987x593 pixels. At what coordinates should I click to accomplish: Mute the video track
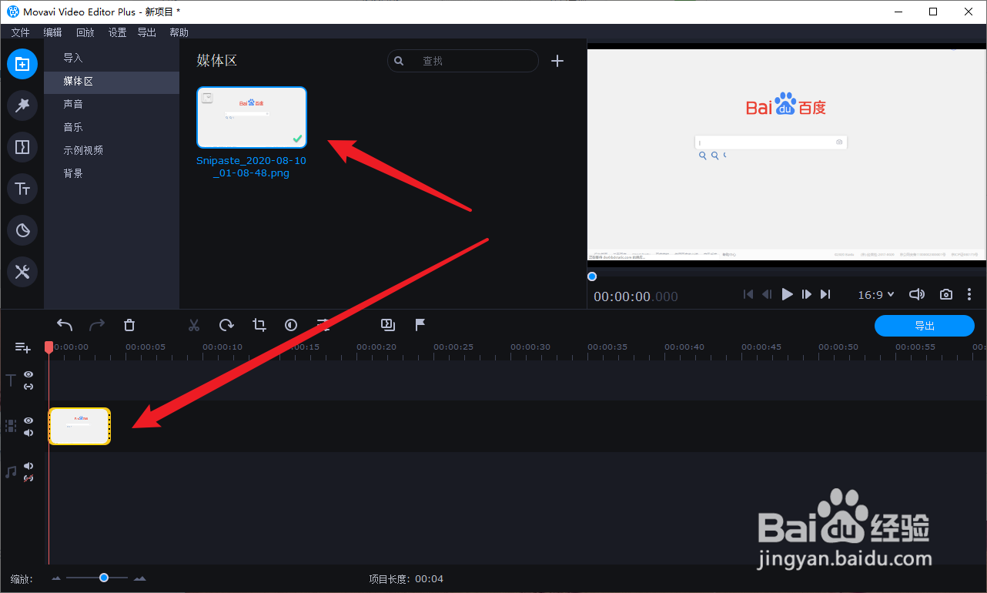pyautogui.click(x=28, y=433)
